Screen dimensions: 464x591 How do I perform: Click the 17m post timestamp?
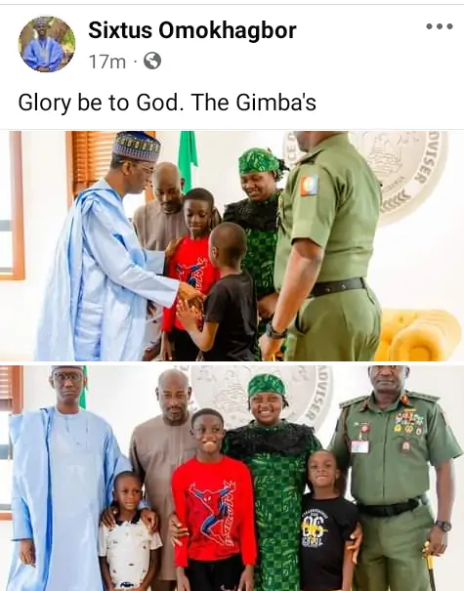click(107, 62)
